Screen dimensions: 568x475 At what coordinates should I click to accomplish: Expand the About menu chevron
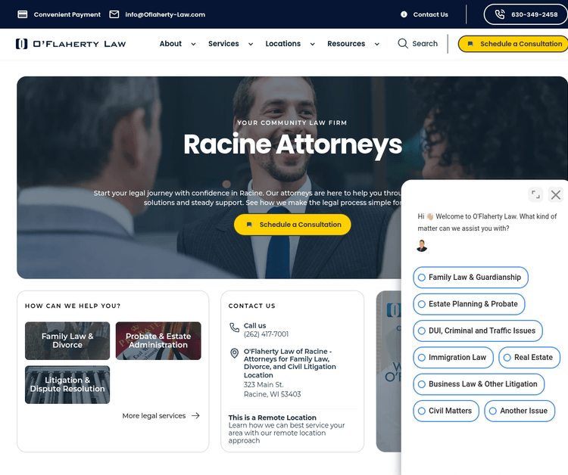click(193, 44)
